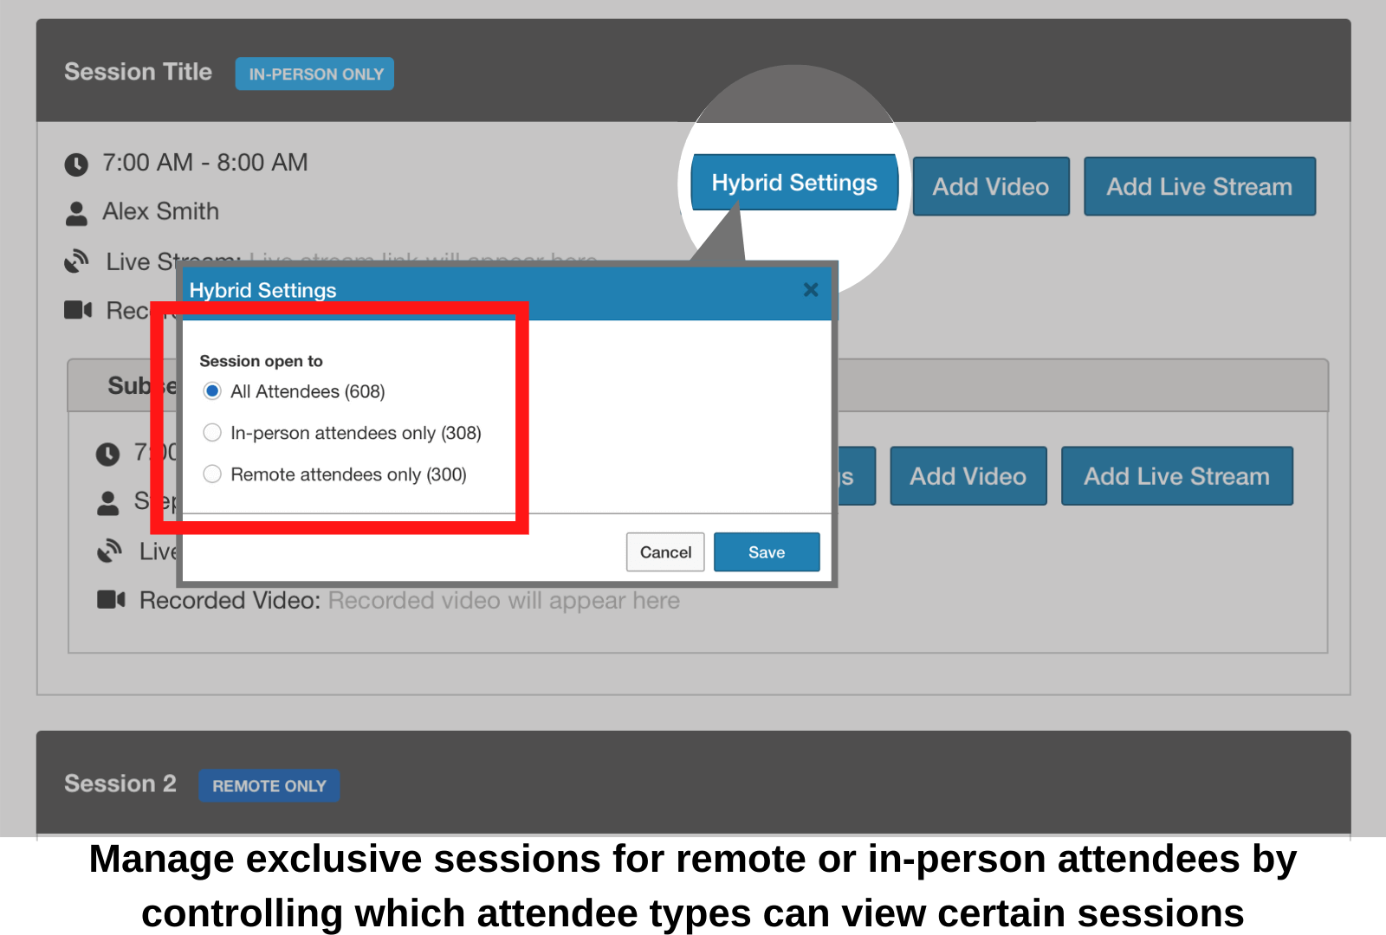1386x935 pixels.
Task: Click the subsession speaker person icon
Action: point(109,502)
